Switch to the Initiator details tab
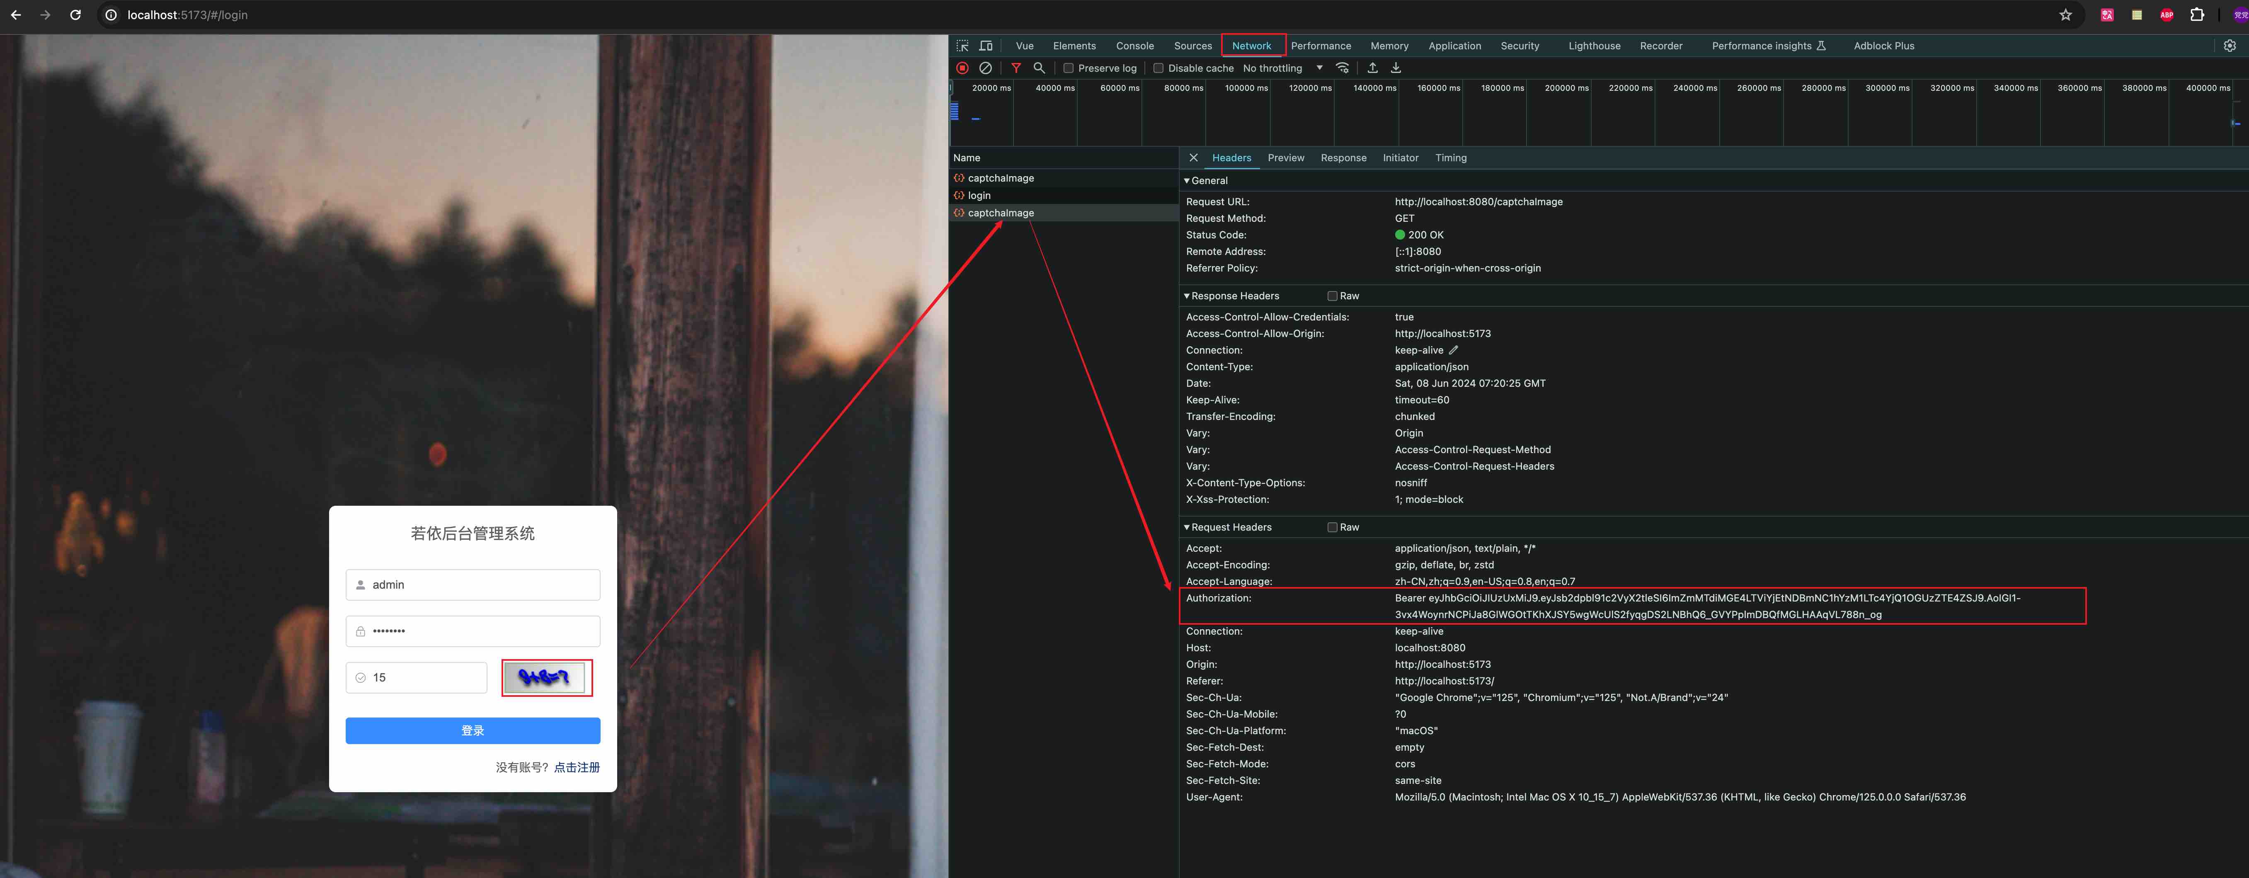 1401,158
